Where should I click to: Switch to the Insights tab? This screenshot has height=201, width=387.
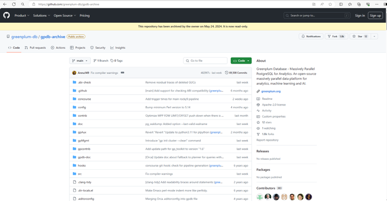118,48
